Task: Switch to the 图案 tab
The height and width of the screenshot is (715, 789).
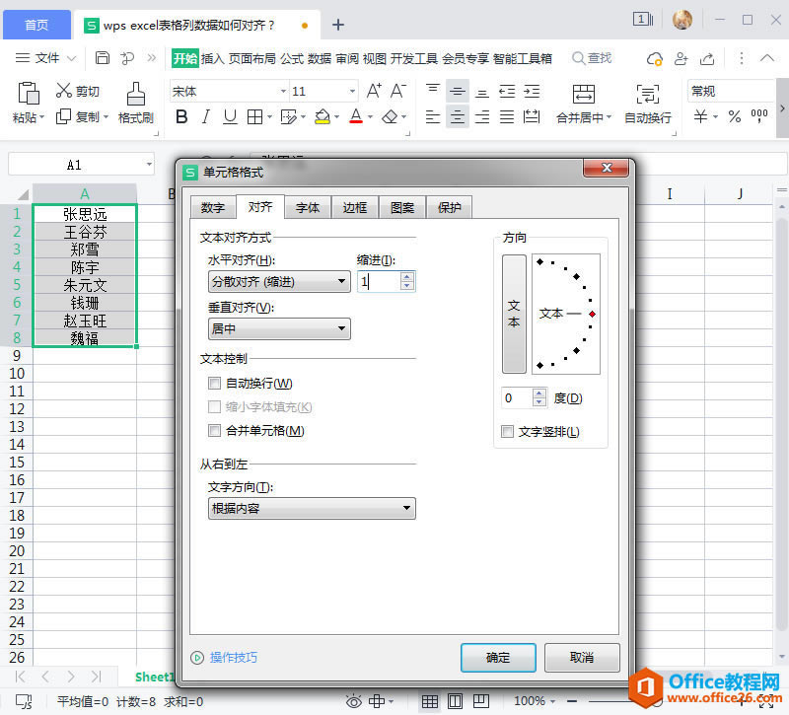Action: click(x=402, y=207)
